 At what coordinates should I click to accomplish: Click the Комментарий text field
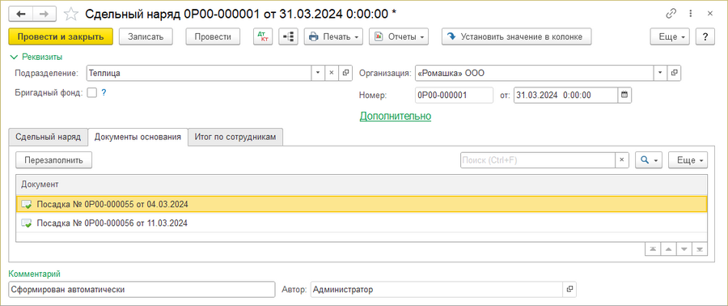tap(142, 289)
